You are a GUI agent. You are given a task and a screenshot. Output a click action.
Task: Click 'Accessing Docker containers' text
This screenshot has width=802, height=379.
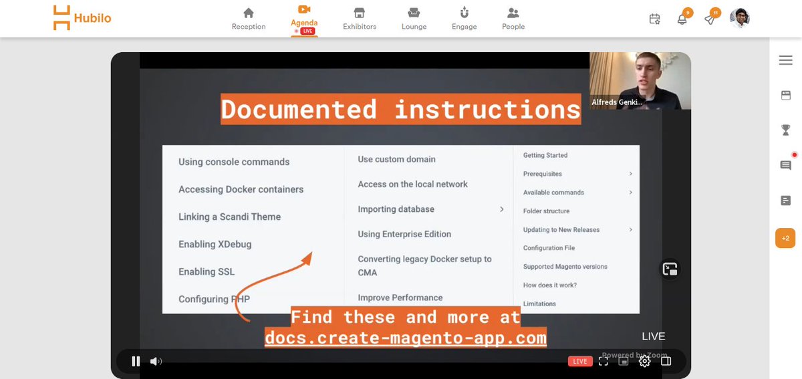click(x=241, y=189)
